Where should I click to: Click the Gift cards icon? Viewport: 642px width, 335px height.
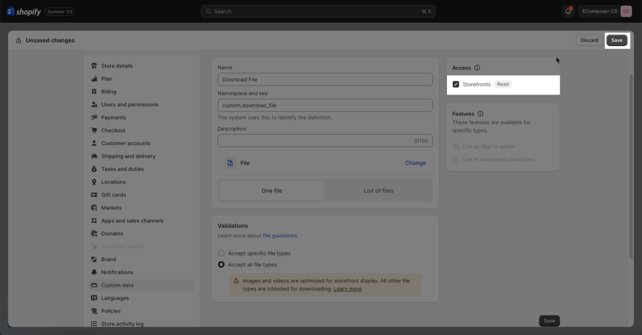[x=94, y=195]
